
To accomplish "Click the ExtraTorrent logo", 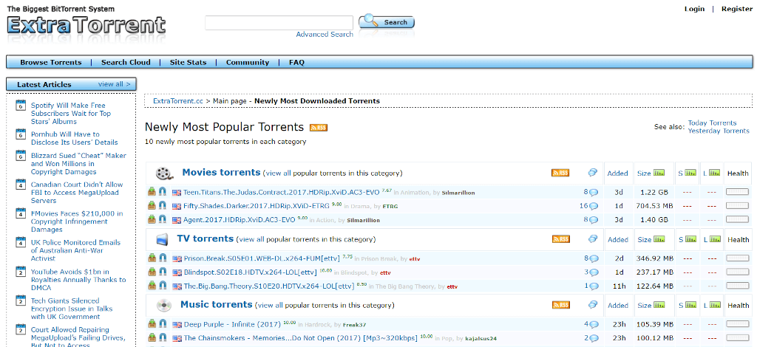I will point(86,24).
